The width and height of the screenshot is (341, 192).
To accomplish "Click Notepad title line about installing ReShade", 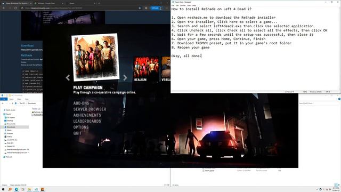I will coord(211,9).
